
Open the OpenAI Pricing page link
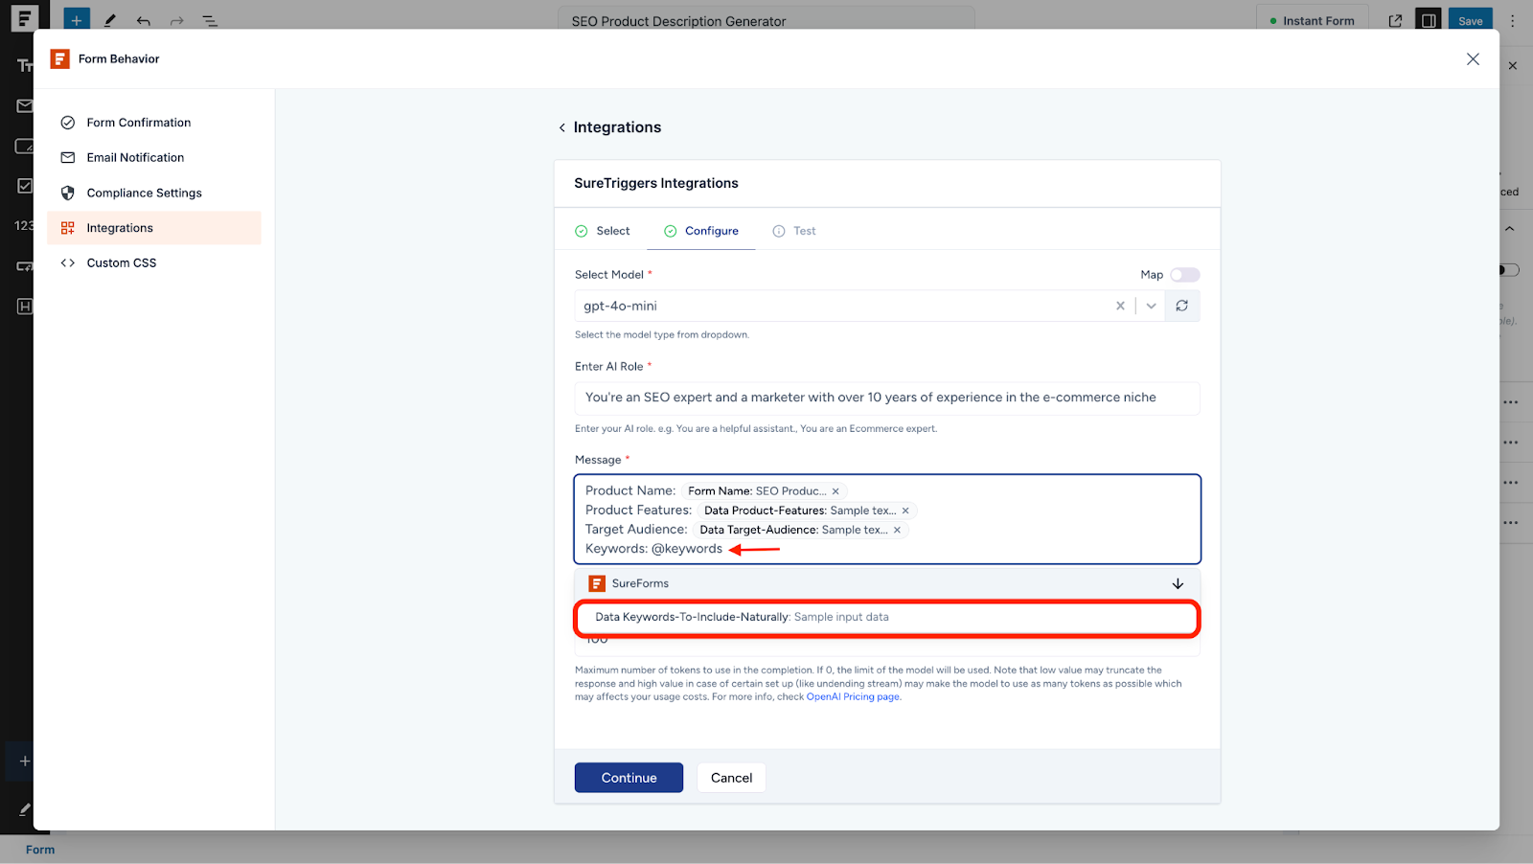coord(854,696)
